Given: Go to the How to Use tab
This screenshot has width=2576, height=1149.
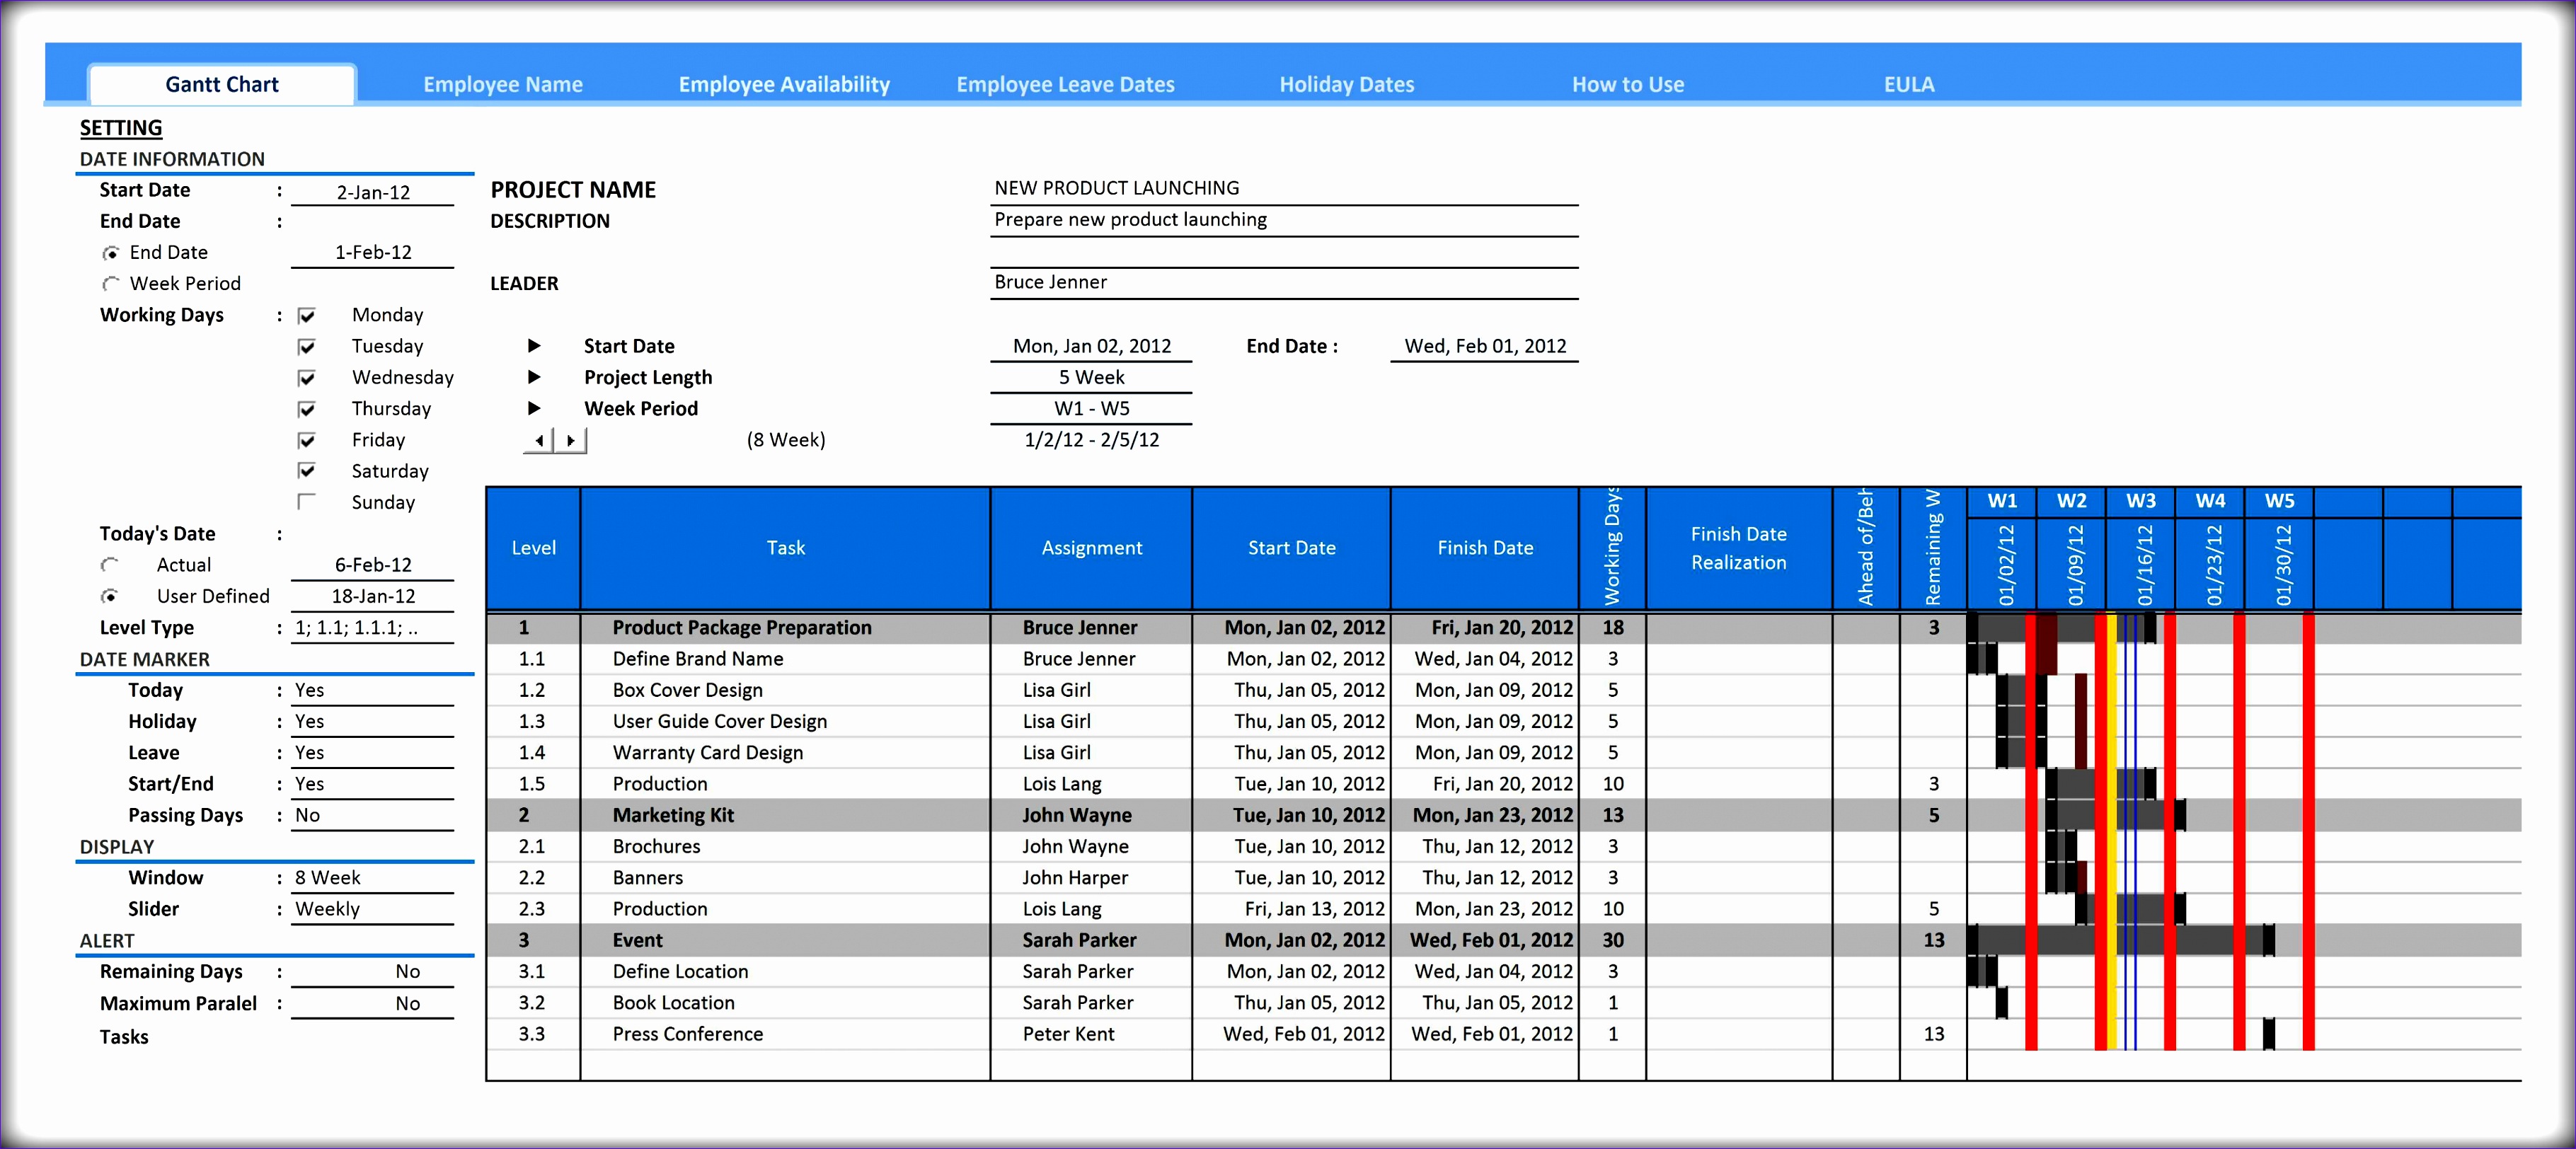Looking at the screenshot, I should tap(1627, 85).
